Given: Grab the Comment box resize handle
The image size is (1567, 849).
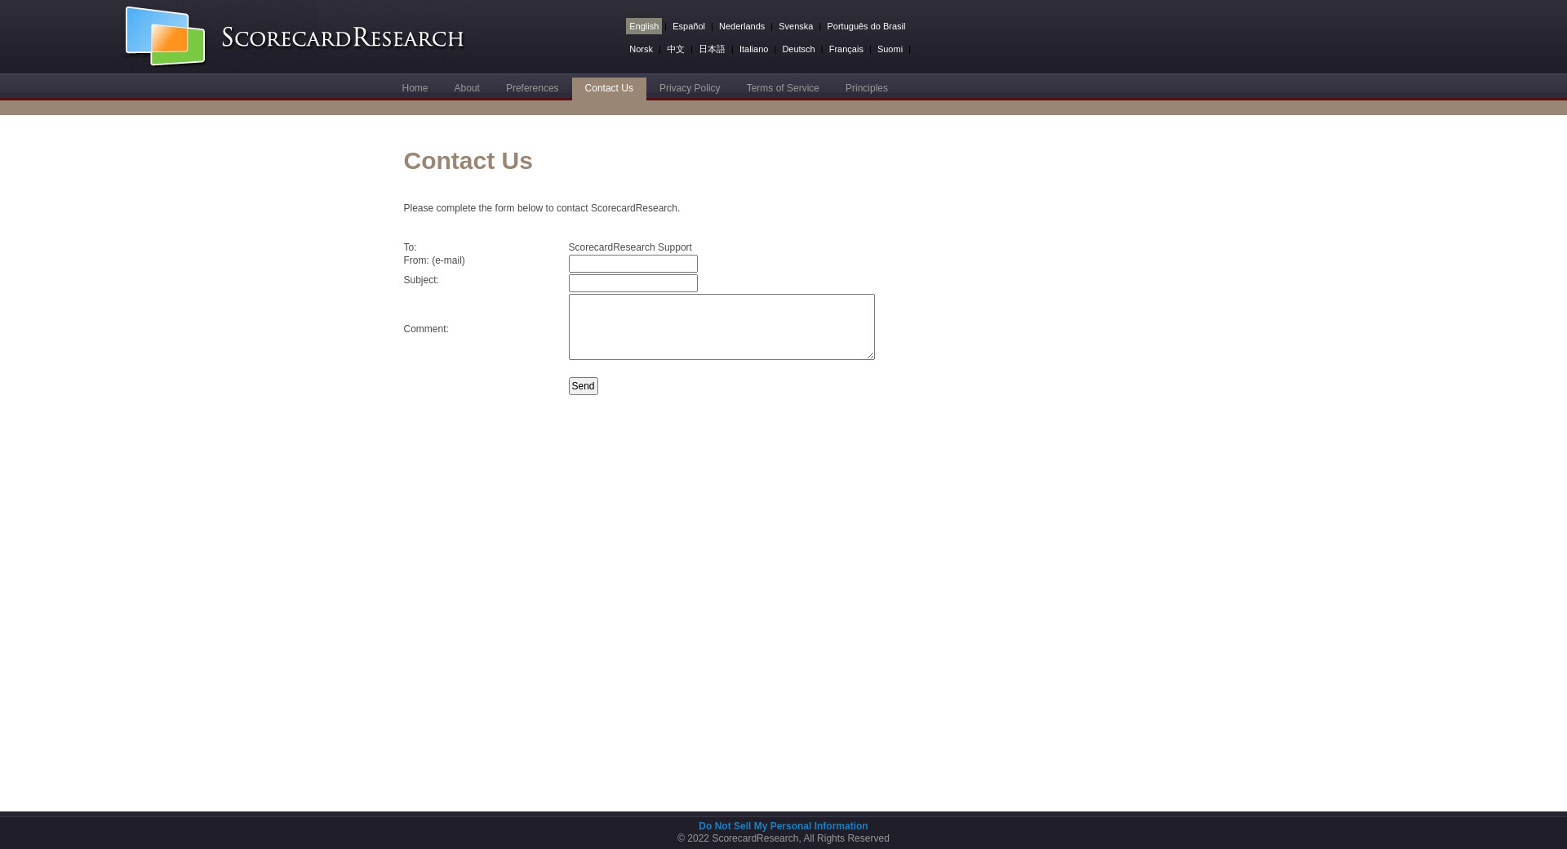Looking at the screenshot, I should click(870, 355).
